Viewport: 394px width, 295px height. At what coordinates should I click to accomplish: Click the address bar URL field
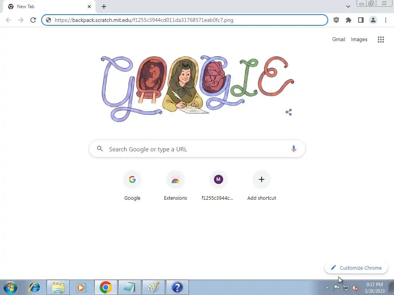pyautogui.click(x=185, y=20)
